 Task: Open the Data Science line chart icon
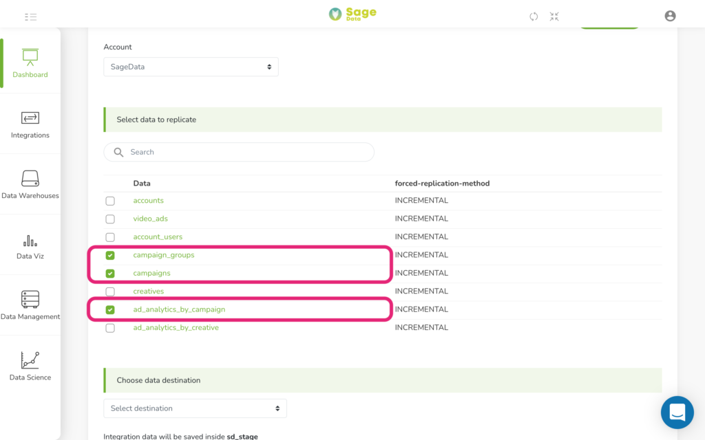tap(30, 360)
